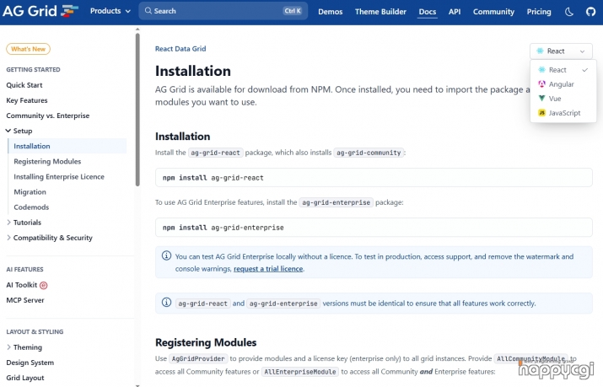Open Registering Modules in sidebar
The image size is (603, 387).
tap(47, 161)
